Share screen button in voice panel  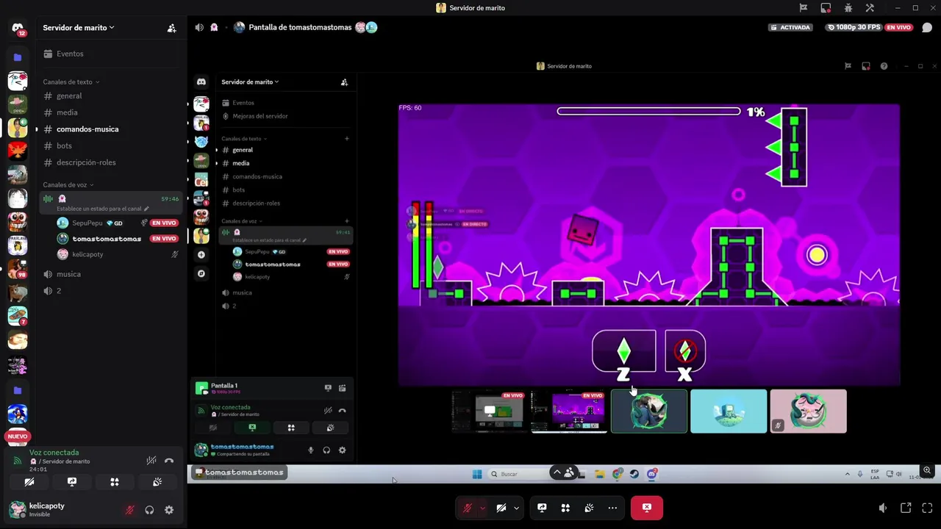point(72,482)
